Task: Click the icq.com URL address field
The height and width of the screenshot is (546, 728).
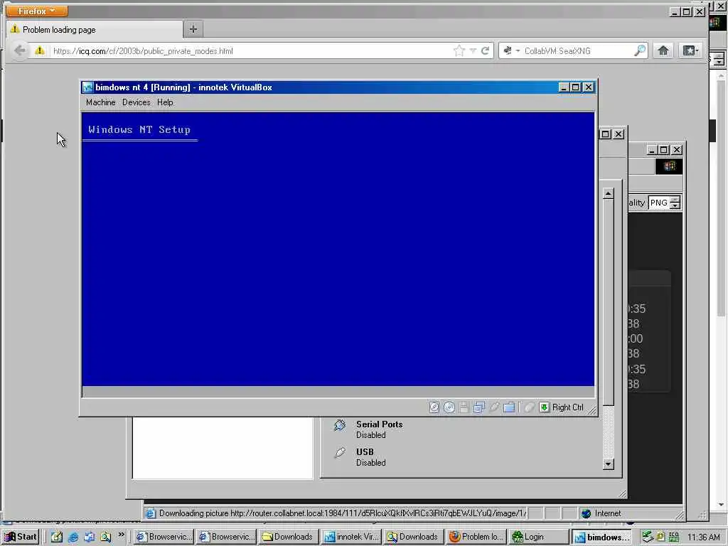Action: click(250, 51)
